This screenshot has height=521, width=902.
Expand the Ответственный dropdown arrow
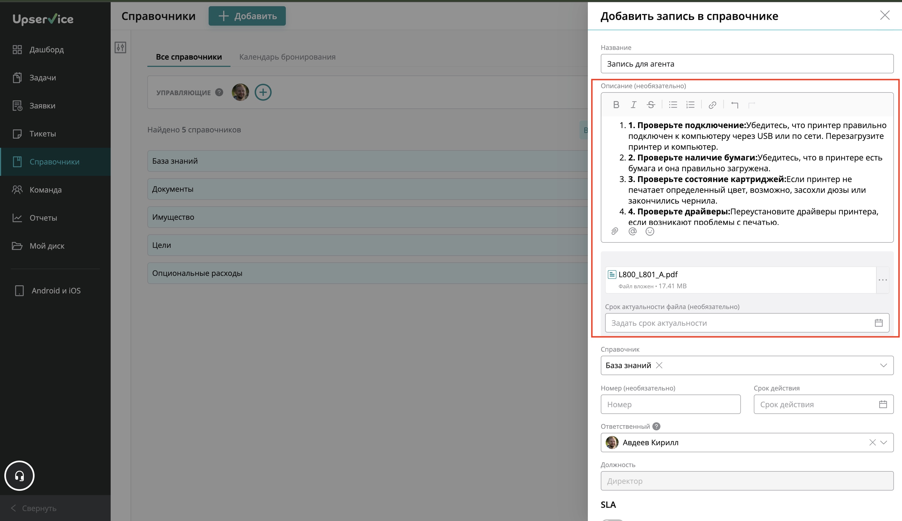click(884, 443)
